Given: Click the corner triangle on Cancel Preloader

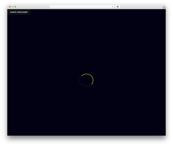Looking at the screenshot, I should (29, 13).
